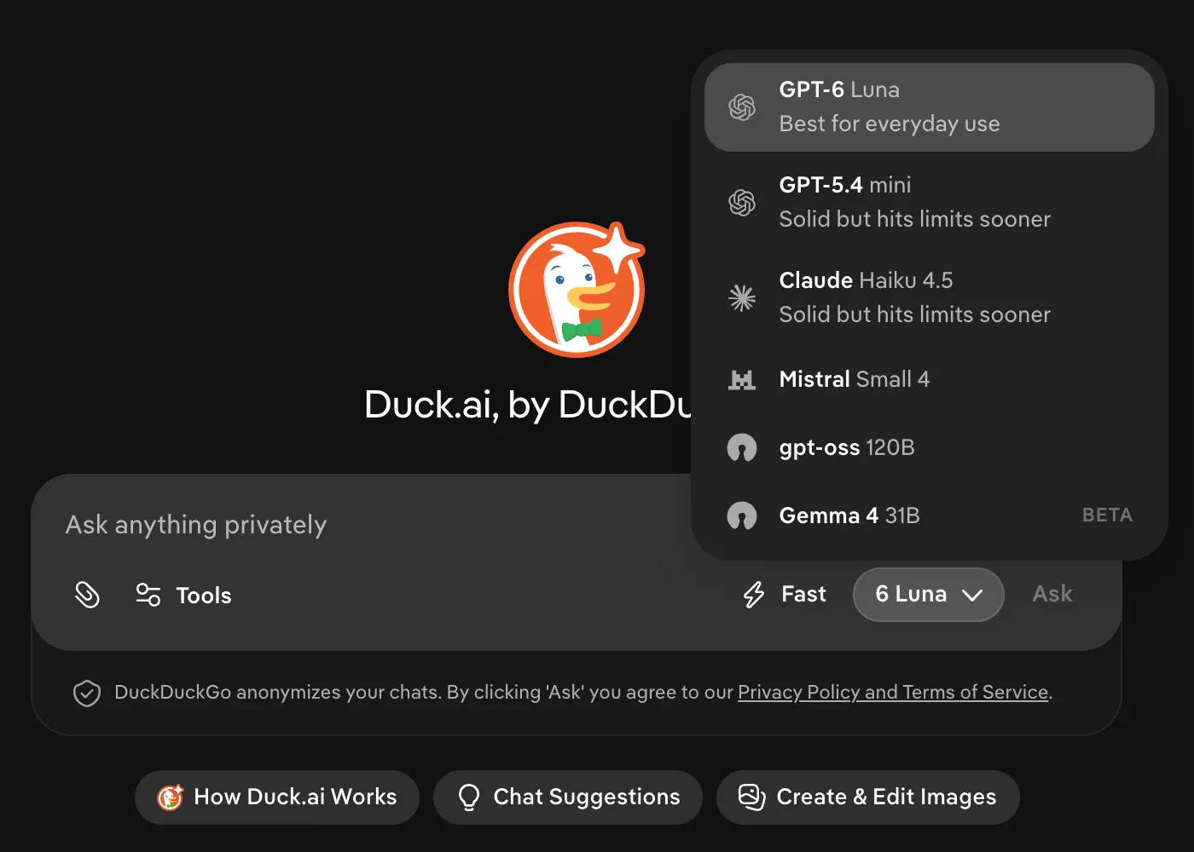
Task: Click the lightbulb icon on Chat Suggestions
Action: 469,797
